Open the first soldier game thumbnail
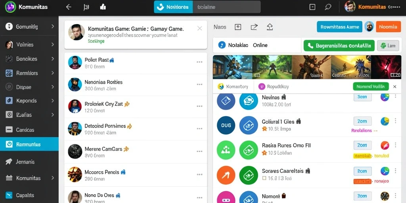The height and width of the screenshot is (203, 406). tap(232, 67)
